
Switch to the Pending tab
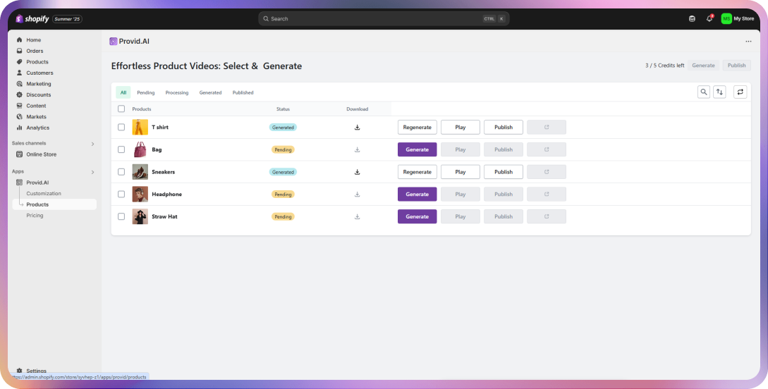[x=146, y=92]
